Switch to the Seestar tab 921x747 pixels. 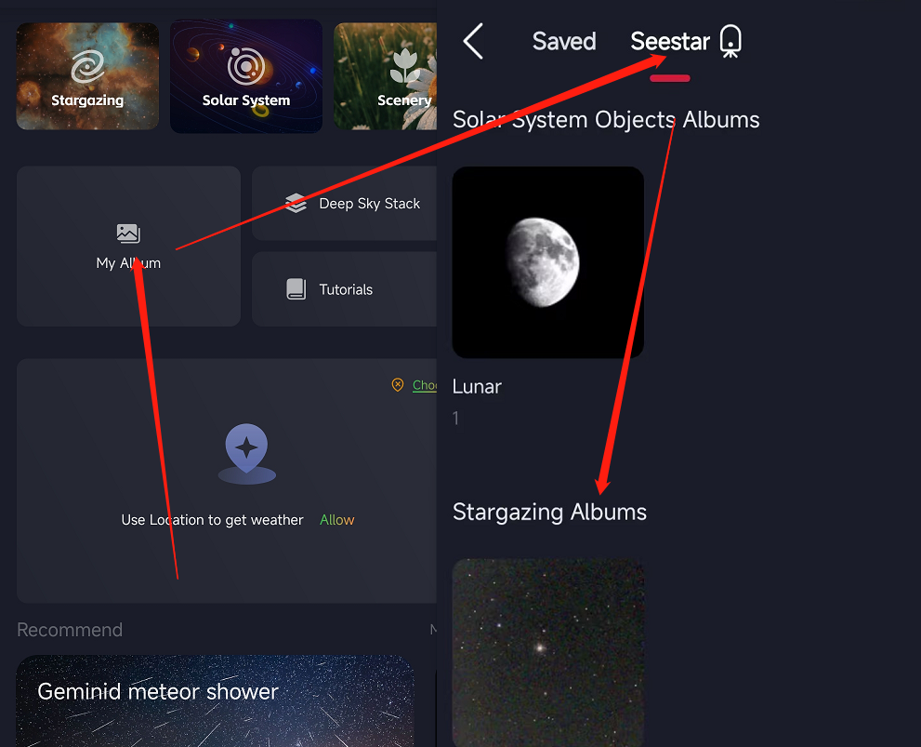[x=670, y=41]
